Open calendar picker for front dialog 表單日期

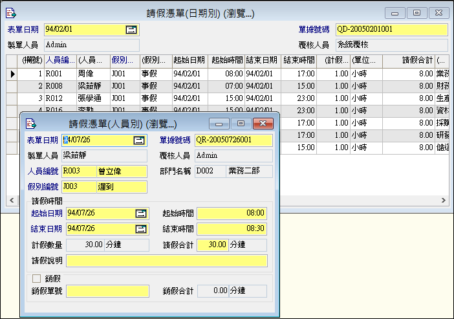pos(139,140)
